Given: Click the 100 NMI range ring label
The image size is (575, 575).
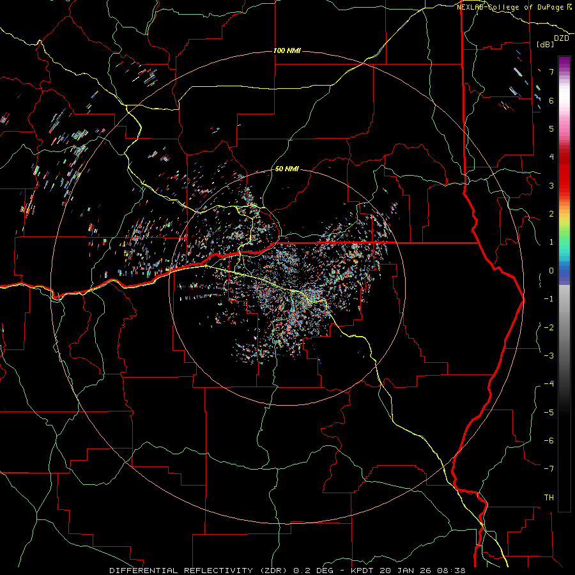Looking at the screenshot, I should coord(287,50).
